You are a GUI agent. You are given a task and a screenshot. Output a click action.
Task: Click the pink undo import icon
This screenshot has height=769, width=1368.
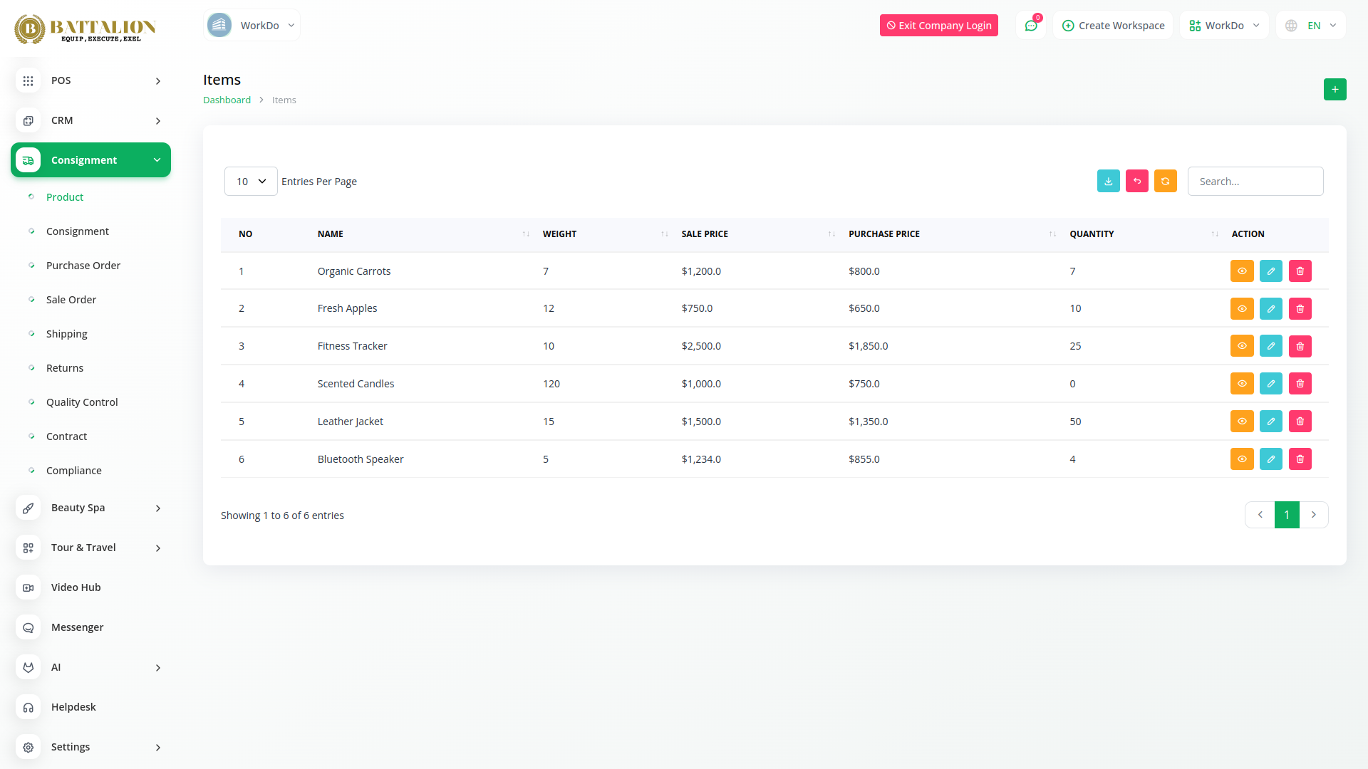(x=1136, y=181)
